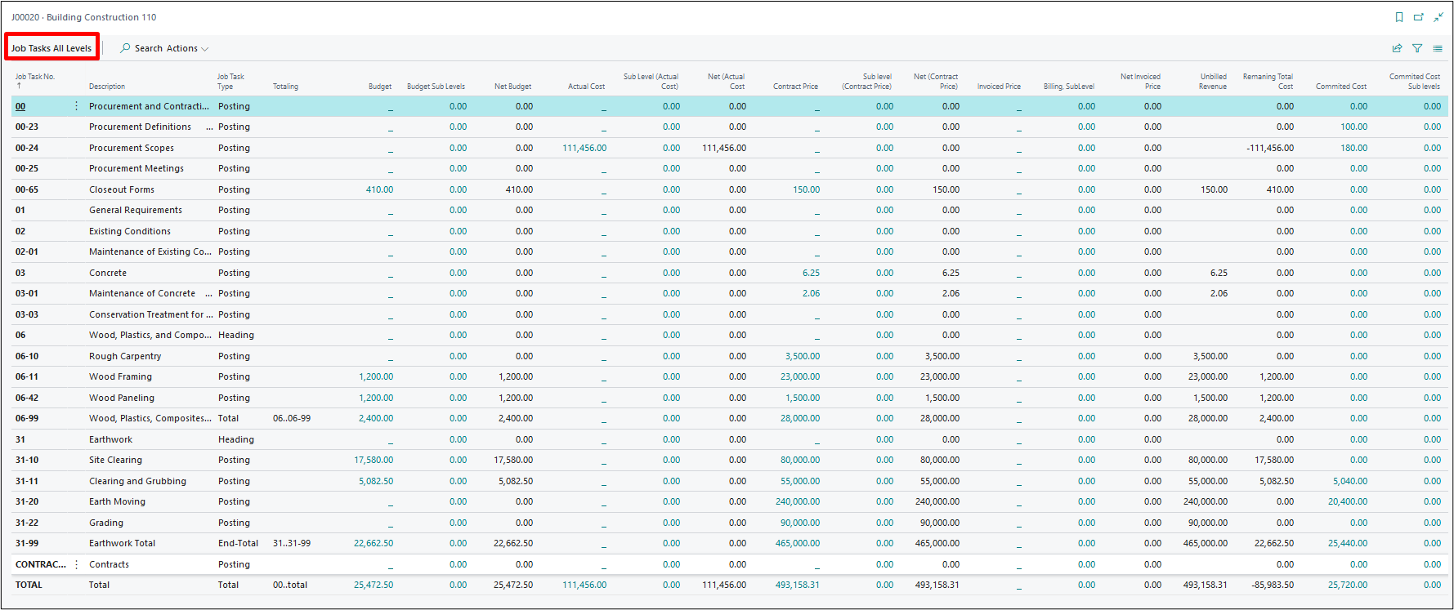1454x610 pixels.
Task: Click the Contract Price column header
Action: [x=795, y=87]
